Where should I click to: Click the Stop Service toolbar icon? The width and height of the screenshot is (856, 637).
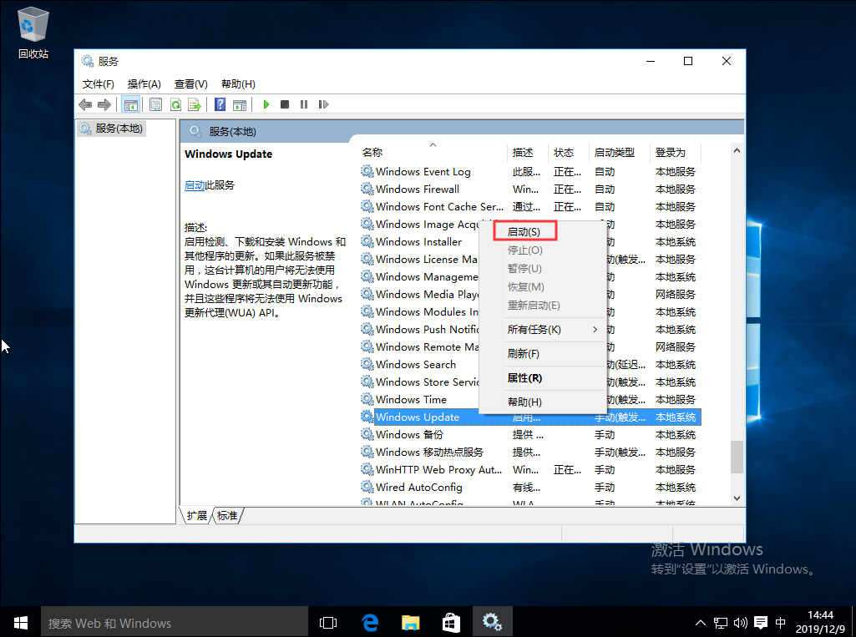[285, 104]
